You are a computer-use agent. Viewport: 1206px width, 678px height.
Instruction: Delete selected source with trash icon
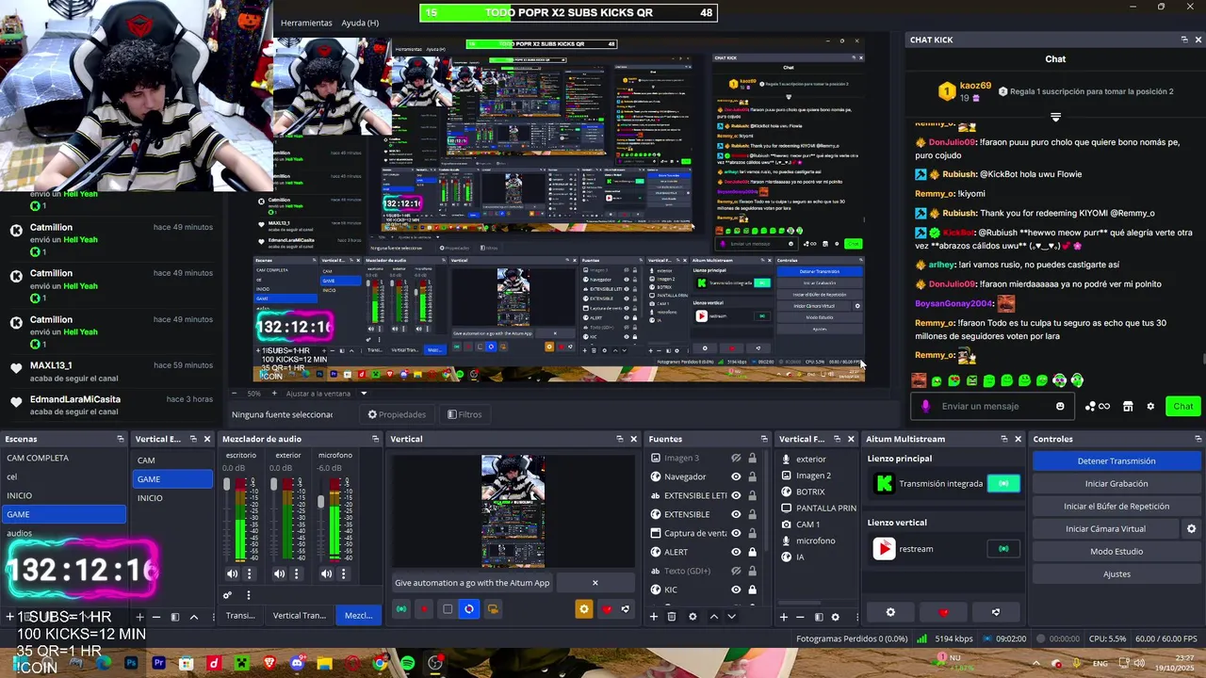[672, 617]
